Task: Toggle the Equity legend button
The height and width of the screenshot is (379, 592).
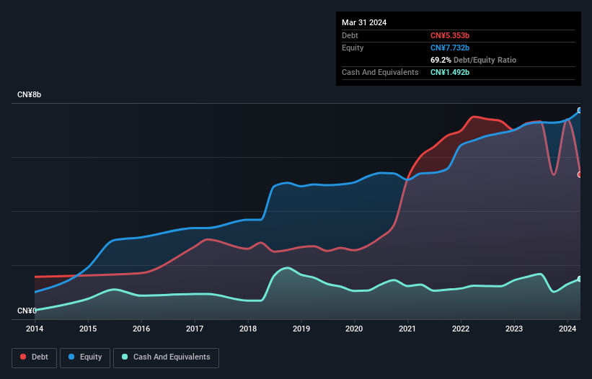Action: click(x=85, y=357)
